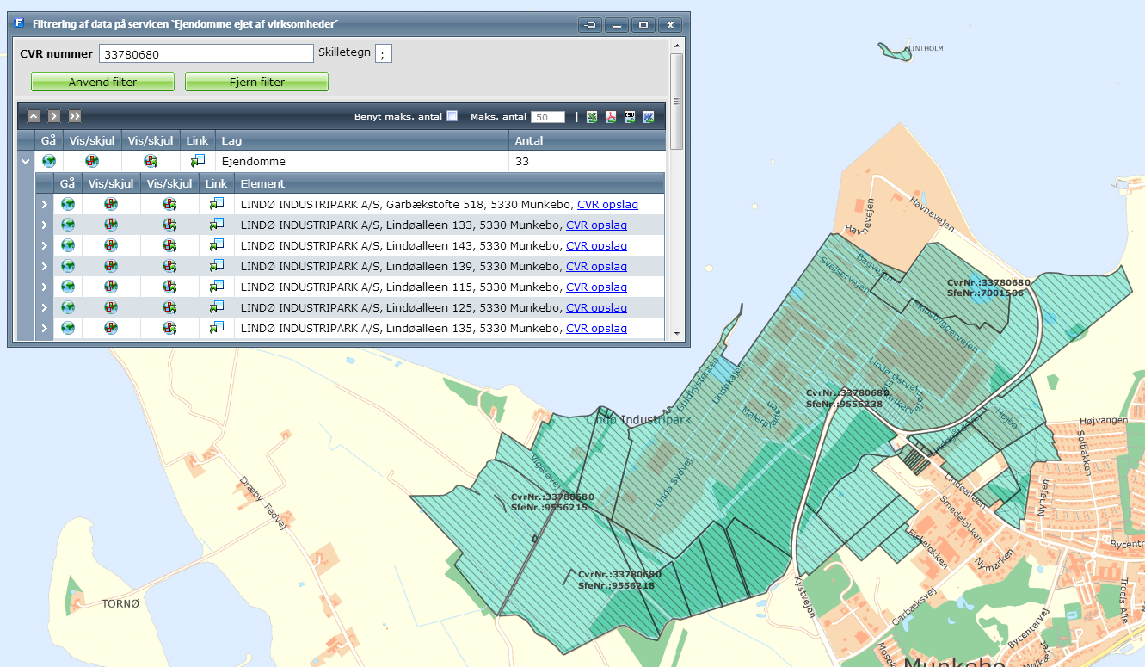
Task: Enable the Benyt maks. antal checkbox
Action: pyautogui.click(x=452, y=116)
